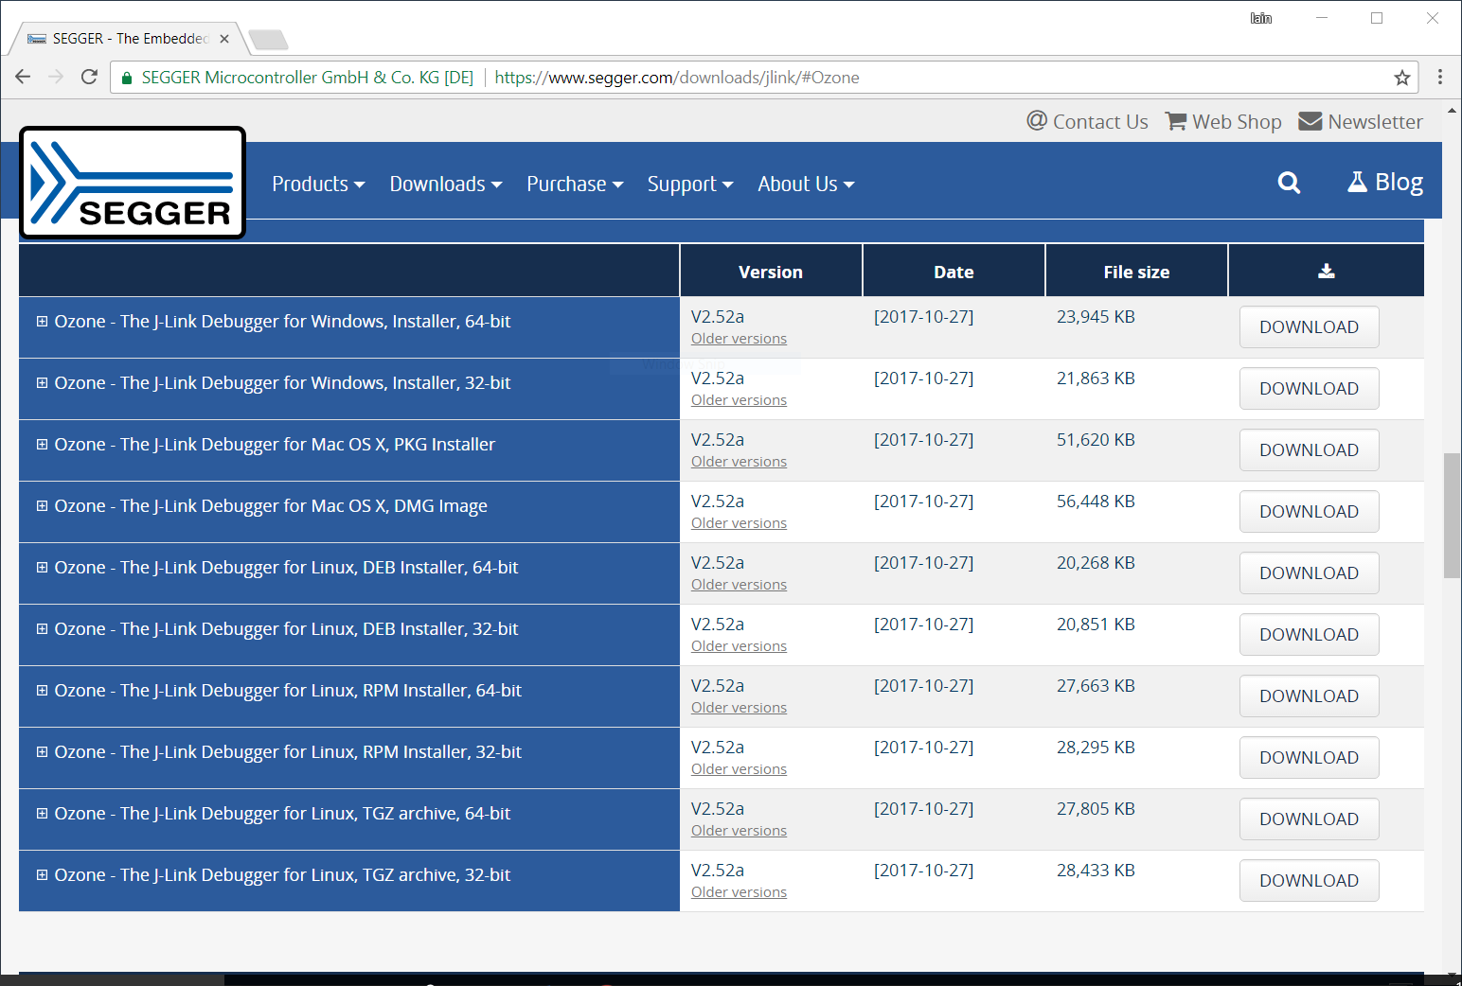Open the About Us menu
This screenshot has width=1462, height=986.
pyautogui.click(x=806, y=184)
